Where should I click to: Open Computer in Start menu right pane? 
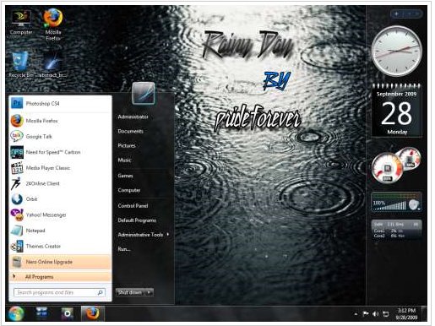click(x=129, y=190)
